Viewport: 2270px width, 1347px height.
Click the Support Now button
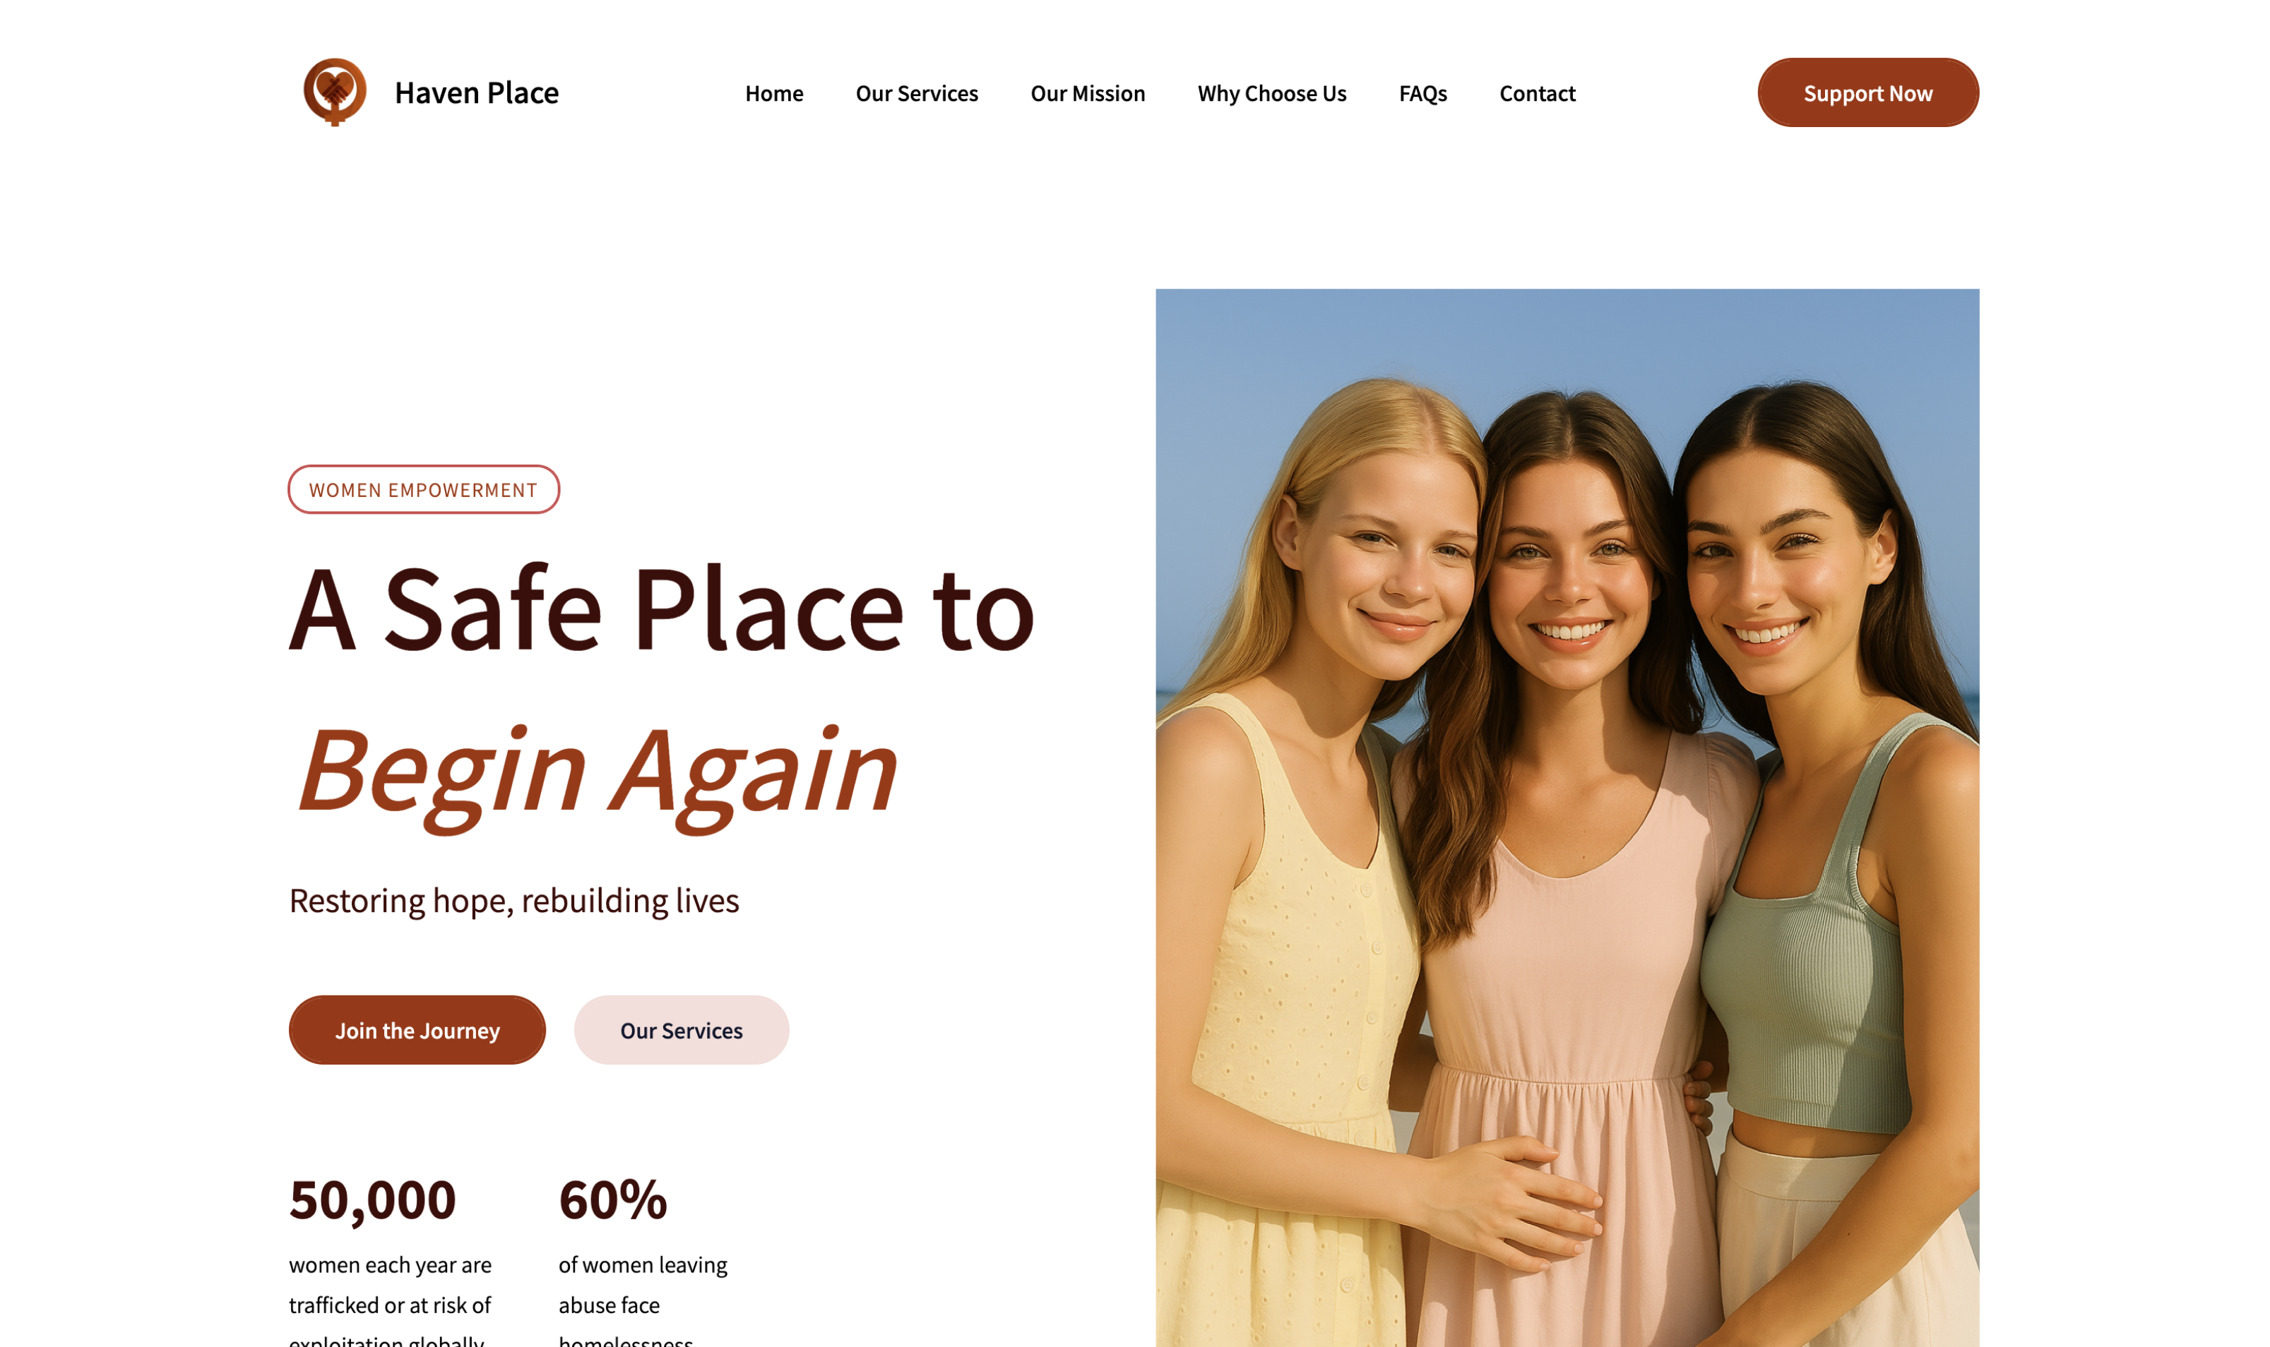1867,92
